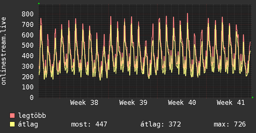This screenshot has width=256, height=133.
Task: Click the 800 y-axis label
Action: (28, 14)
